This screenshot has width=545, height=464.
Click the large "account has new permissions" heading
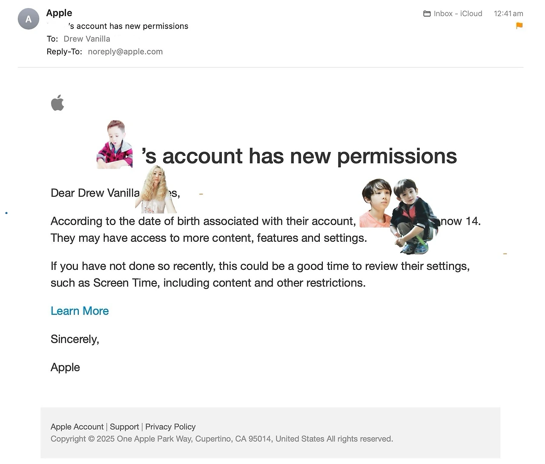point(300,156)
